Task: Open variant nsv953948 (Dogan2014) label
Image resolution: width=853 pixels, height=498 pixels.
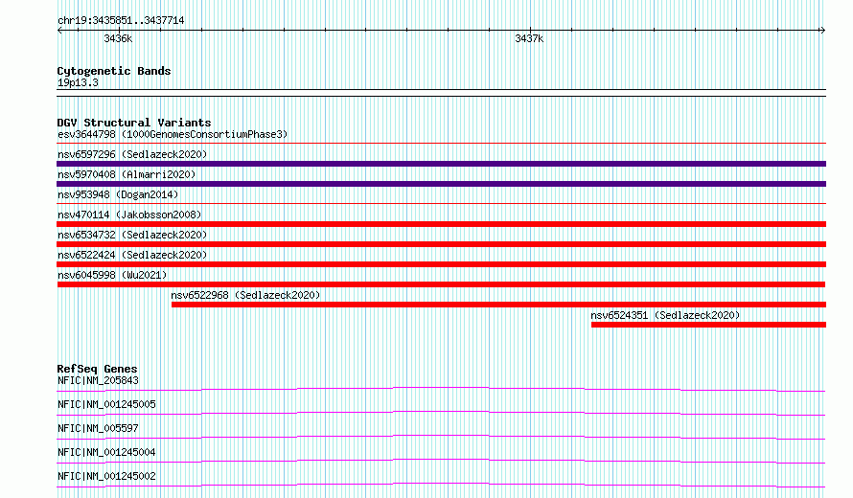Action: 118,194
